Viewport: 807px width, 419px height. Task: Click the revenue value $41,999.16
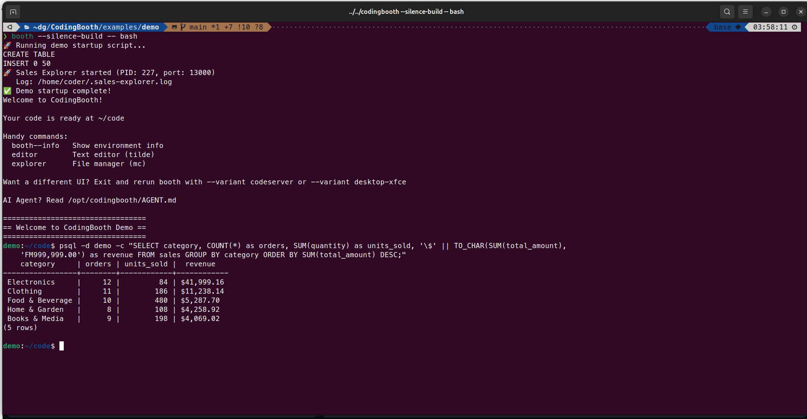203,282
